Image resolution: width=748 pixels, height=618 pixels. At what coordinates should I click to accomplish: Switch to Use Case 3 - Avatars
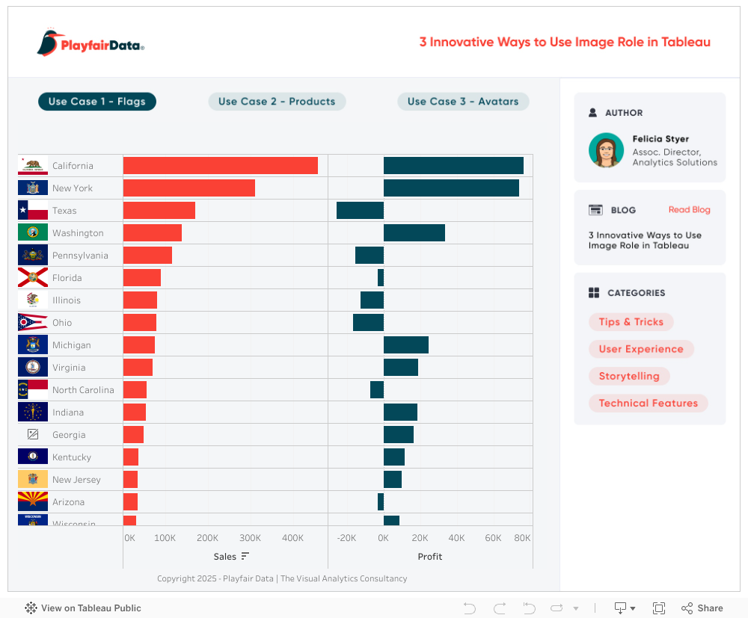[463, 102]
